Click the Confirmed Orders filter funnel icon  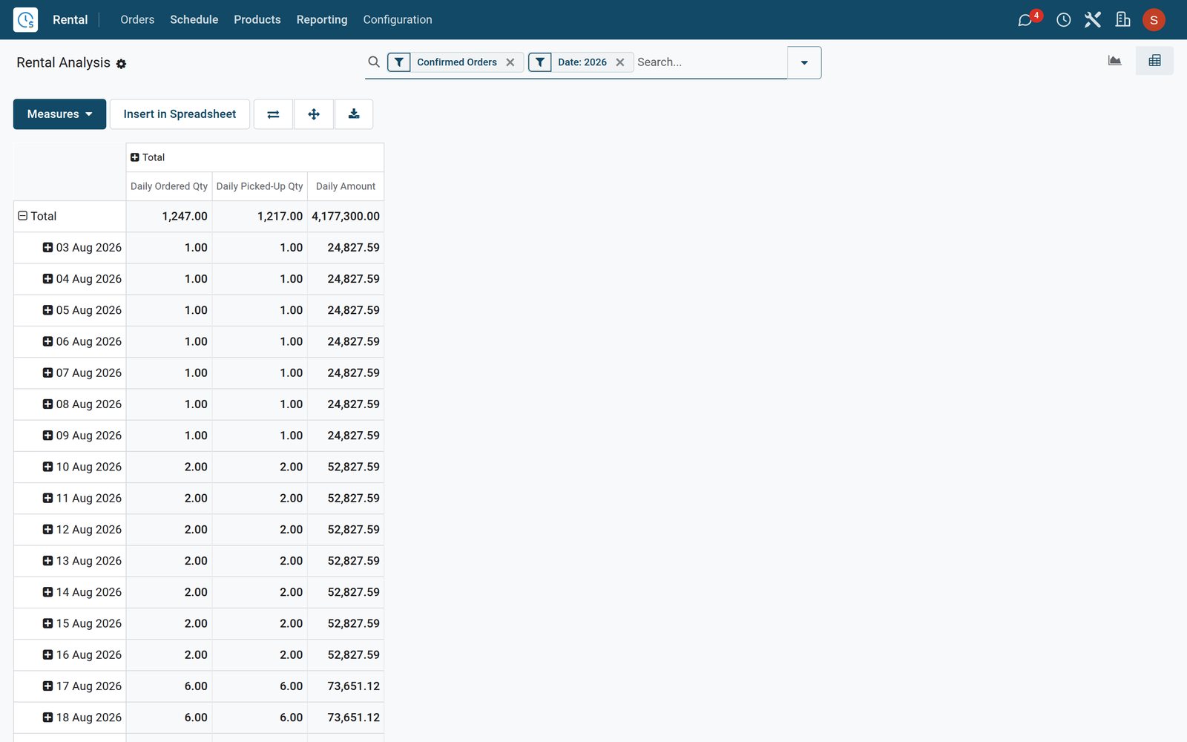(399, 62)
